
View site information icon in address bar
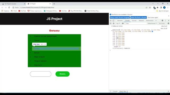click(13, 8)
